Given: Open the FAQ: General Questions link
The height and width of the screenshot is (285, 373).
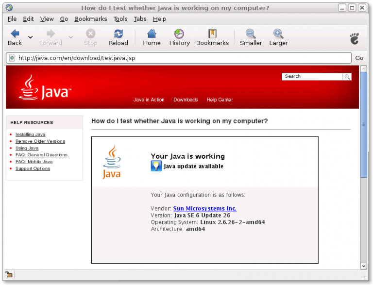Looking at the screenshot, I should click(41, 155).
